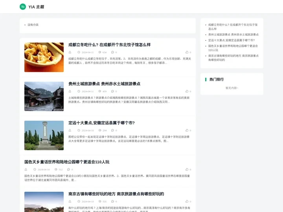The height and width of the screenshot is (212, 283).
Task: Click excerpt starting 图吧公交带你一起发现
Action: (x=129, y=139)
